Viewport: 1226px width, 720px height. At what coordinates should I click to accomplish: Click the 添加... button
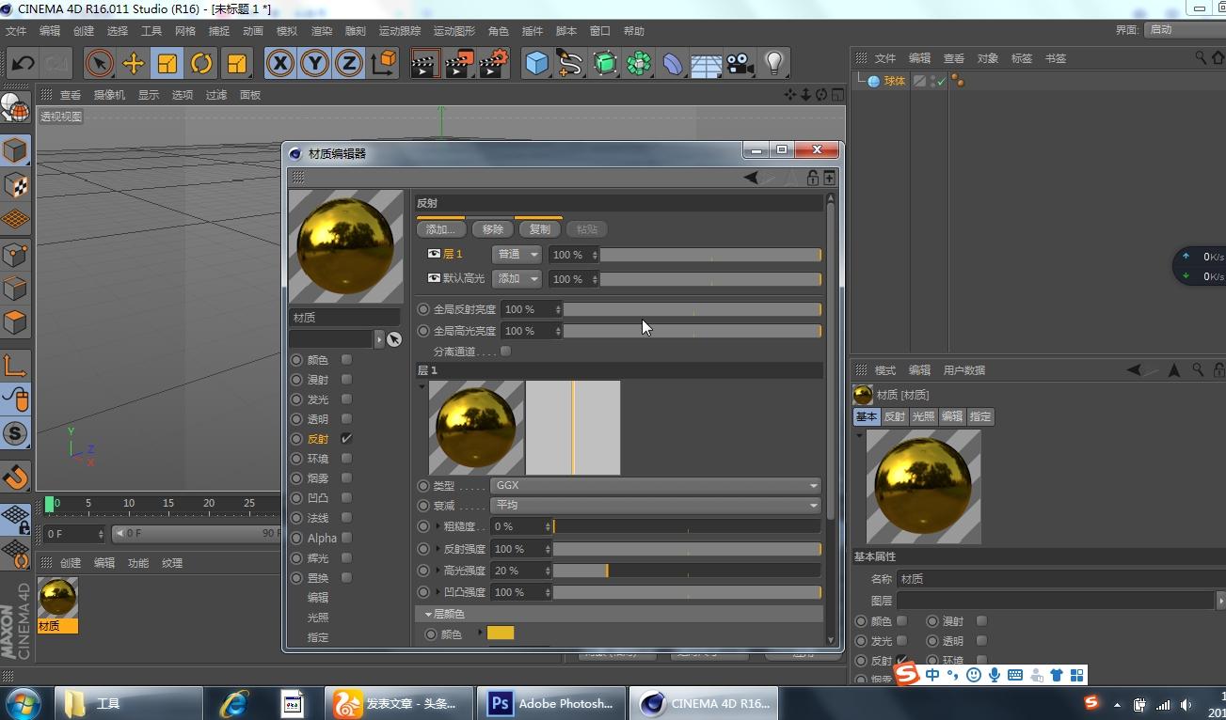[440, 229]
